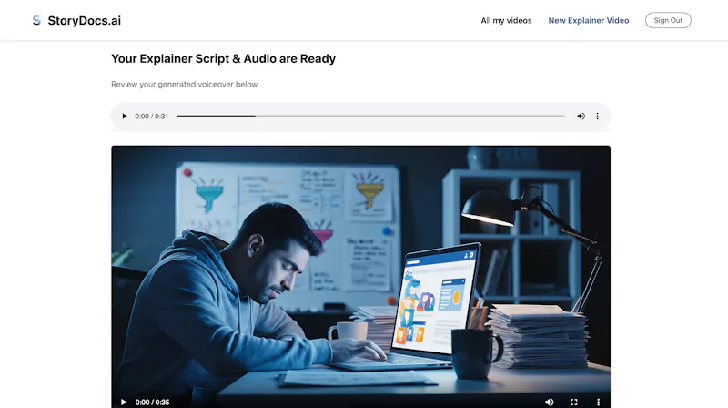Click 'Review your generated voiceover below.' text
Viewport: 728px width, 408px height.
185,84
